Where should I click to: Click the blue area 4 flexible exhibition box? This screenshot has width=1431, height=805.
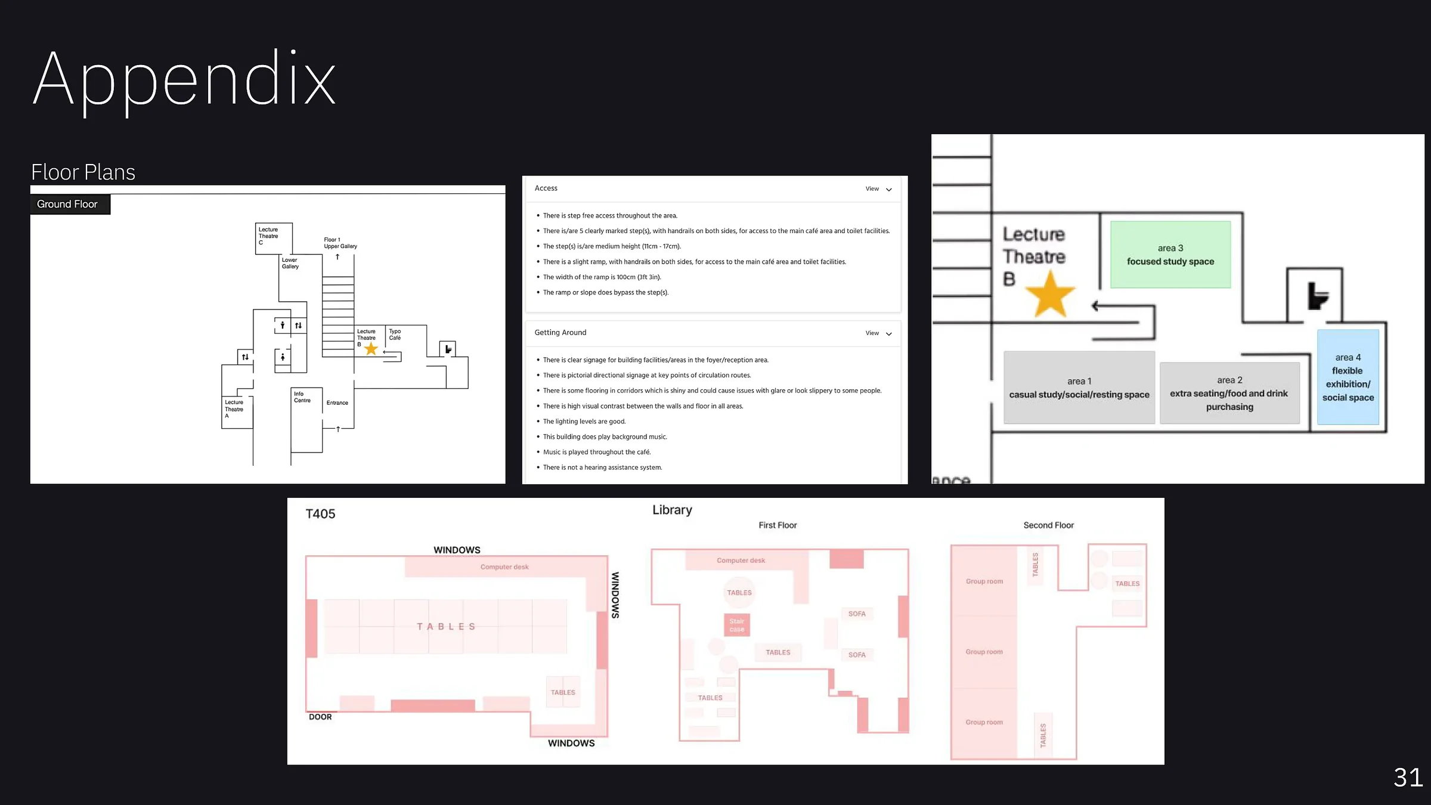point(1348,377)
